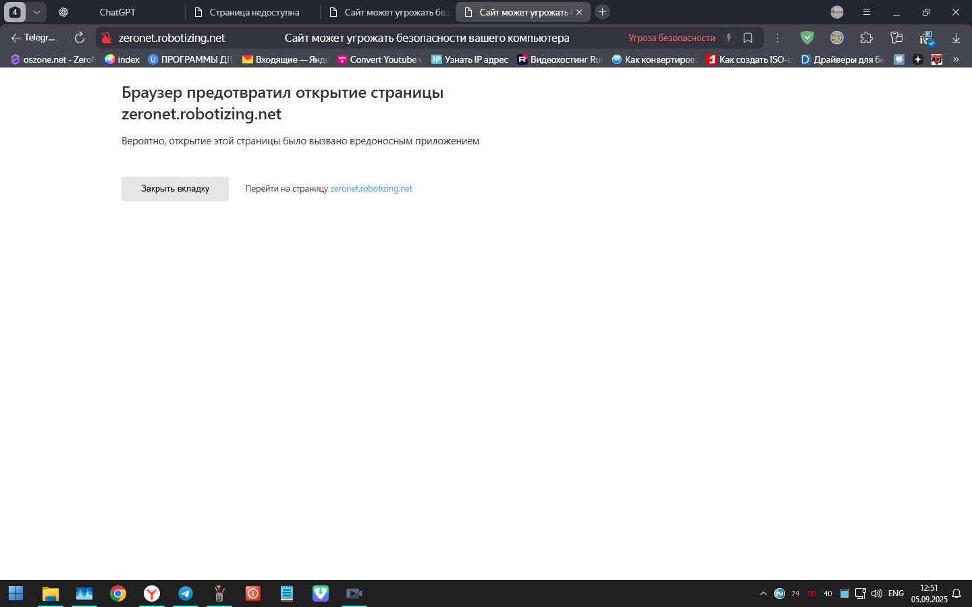Open the downloads arrow icon
The width and height of the screenshot is (972, 607).
coord(956,38)
